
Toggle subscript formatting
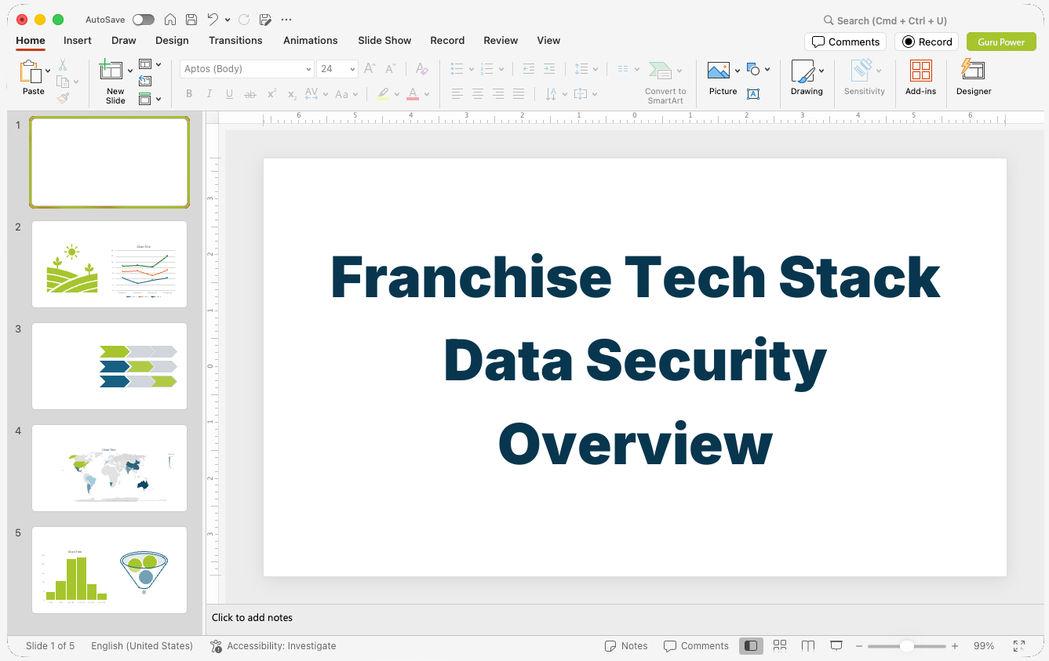coord(292,94)
